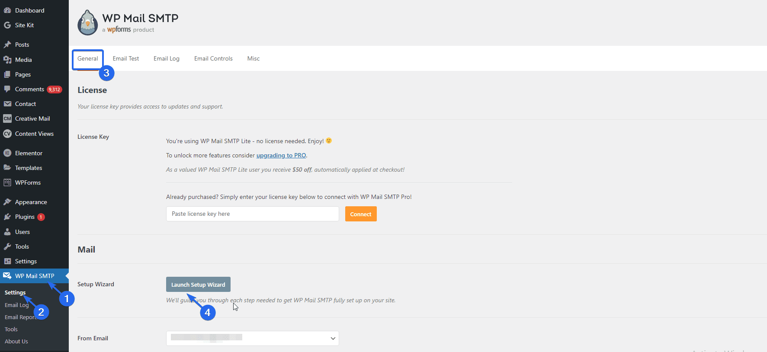Screen dimensions: 767x352
Task: Open Email Log in the sidebar submenu
Action: tap(16, 305)
